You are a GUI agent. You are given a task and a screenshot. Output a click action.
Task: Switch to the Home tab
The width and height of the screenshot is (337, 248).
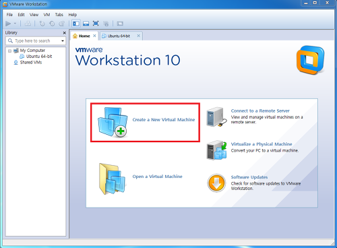[x=84, y=36]
